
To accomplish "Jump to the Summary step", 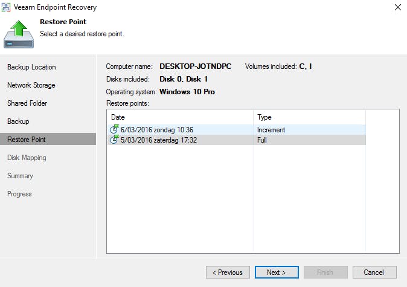I will click(21, 176).
